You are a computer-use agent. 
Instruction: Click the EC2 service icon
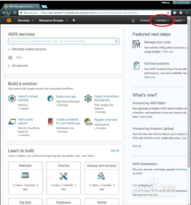[11, 58]
